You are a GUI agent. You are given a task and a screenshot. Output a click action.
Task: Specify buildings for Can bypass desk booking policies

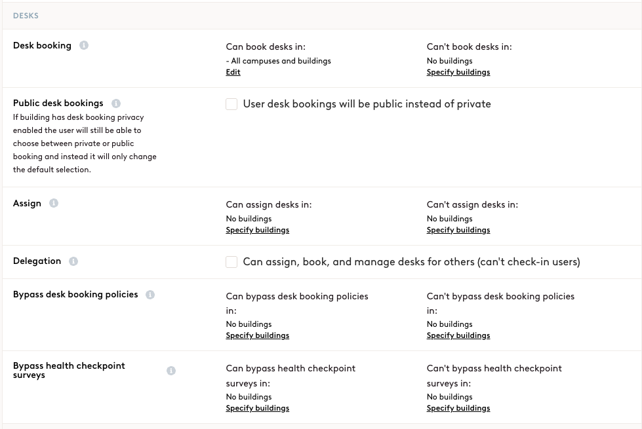(x=258, y=335)
